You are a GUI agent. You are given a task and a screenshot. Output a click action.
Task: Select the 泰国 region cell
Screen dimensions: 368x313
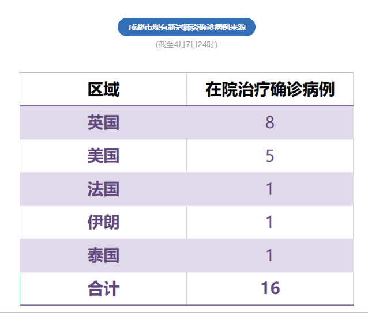[x=103, y=255]
